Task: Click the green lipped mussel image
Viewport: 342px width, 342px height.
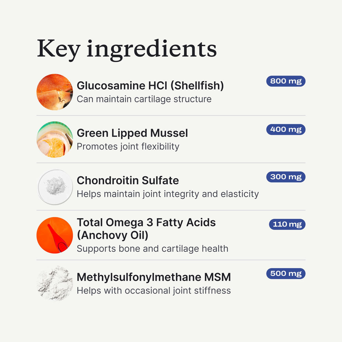Action: [x=55, y=140]
